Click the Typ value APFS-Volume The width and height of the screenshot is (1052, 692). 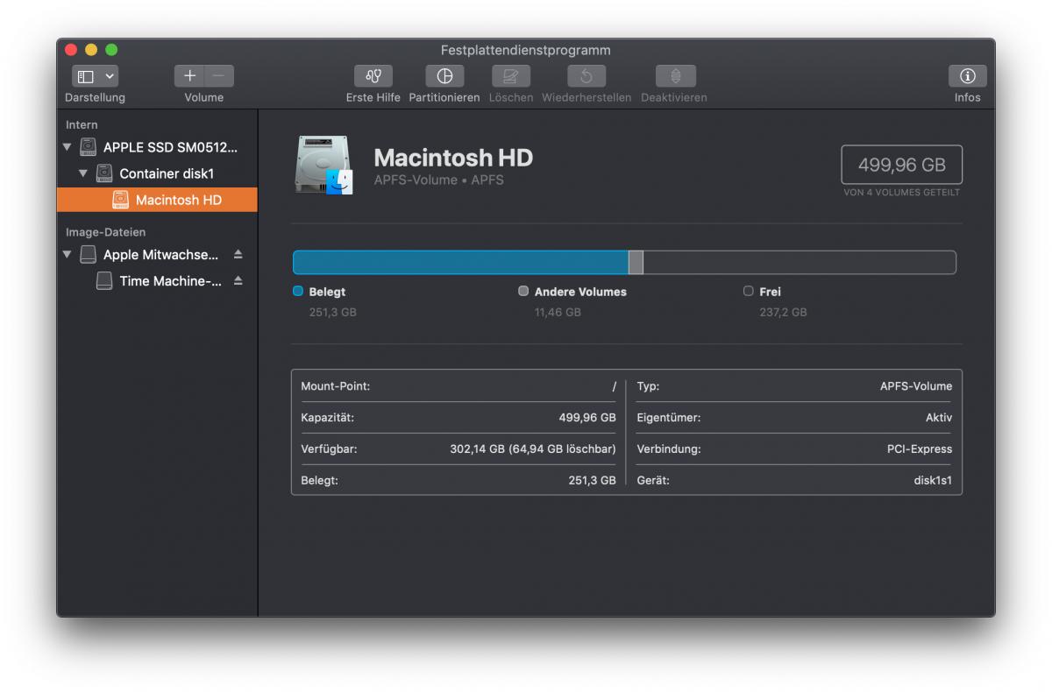point(916,386)
